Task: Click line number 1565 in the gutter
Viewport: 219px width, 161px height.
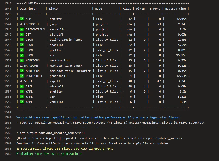Action: [x=8, y=133]
